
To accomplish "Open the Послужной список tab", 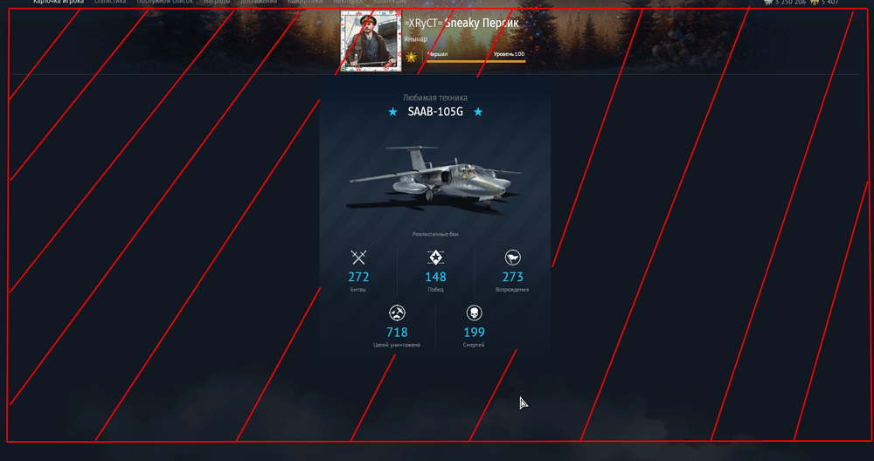I will (165, 2).
